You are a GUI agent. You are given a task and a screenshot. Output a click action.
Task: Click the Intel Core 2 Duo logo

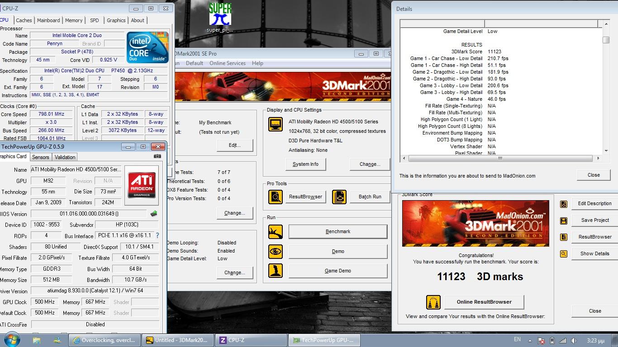click(x=147, y=47)
